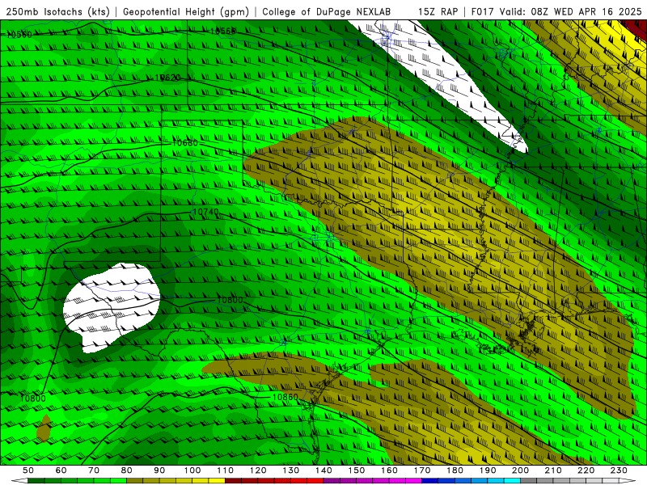Select the cyan segment of the color bar
Image resolution: width=647 pixels, height=485 pixels.
tap(512, 481)
